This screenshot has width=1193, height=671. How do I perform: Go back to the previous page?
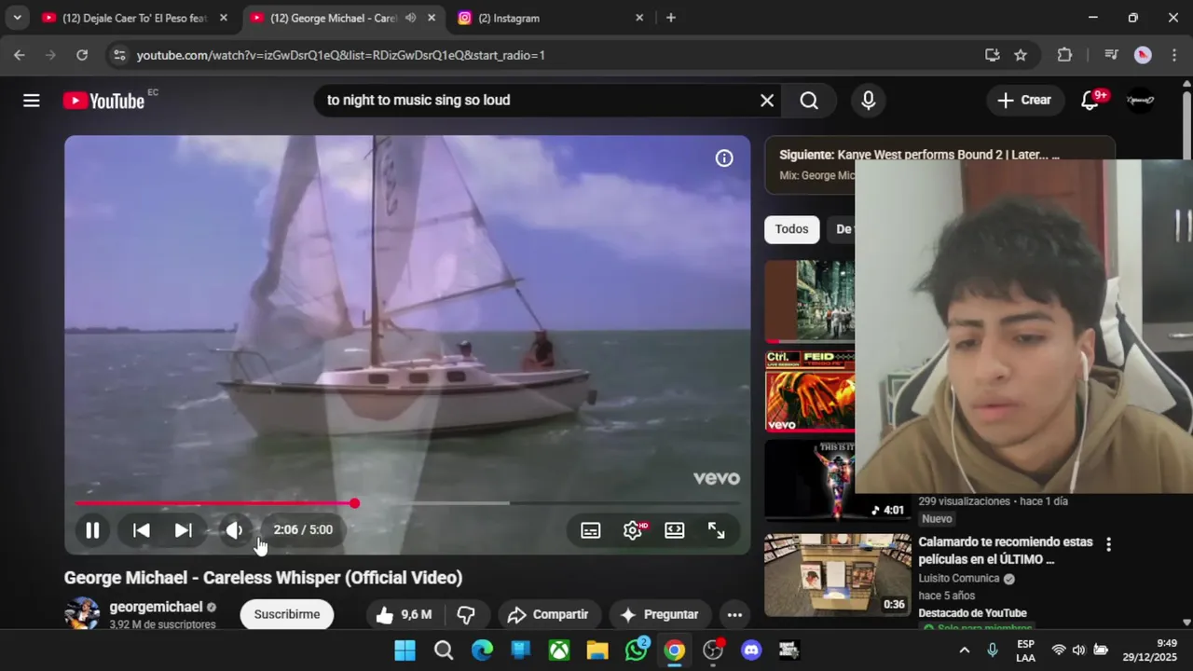[20, 55]
